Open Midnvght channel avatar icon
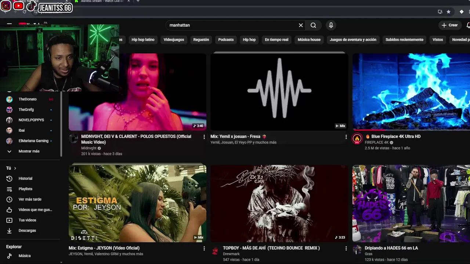The height and width of the screenshot is (264, 470). [74, 139]
